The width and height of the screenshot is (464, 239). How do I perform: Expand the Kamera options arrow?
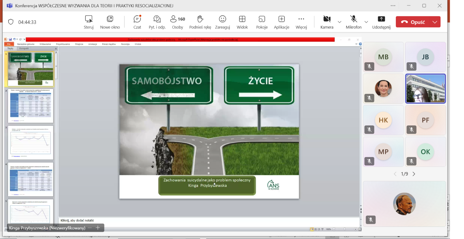pyautogui.click(x=340, y=22)
